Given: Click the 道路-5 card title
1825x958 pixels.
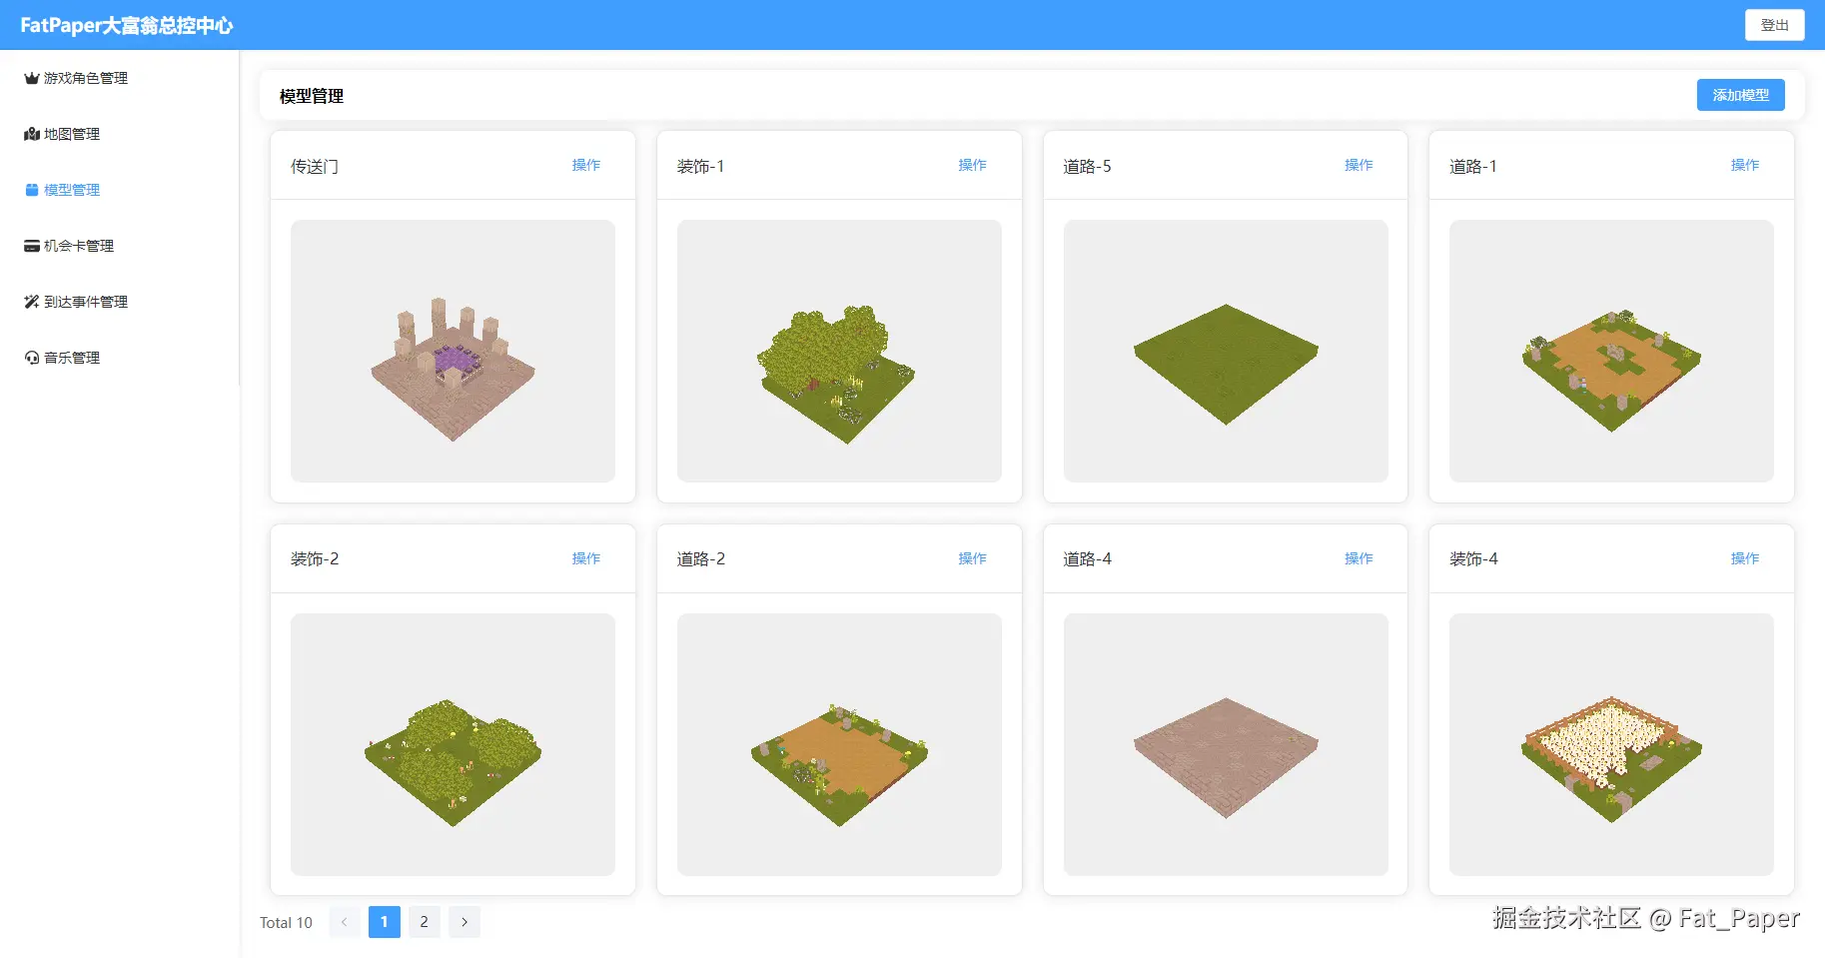Looking at the screenshot, I should [1087, 166].
